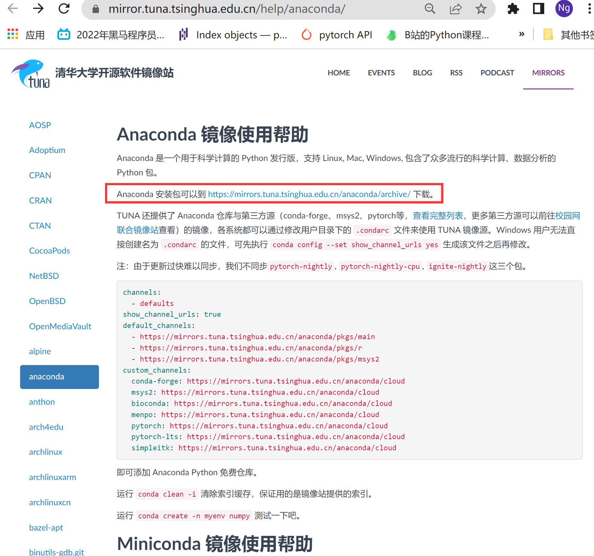Open the Index objects bookmark
Screen dimensions: 594x556
pyautogui.click(x=233, y=34)
